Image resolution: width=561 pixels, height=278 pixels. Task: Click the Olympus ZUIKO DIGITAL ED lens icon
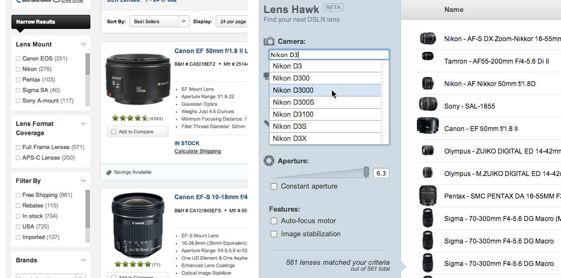coord(427,150)
